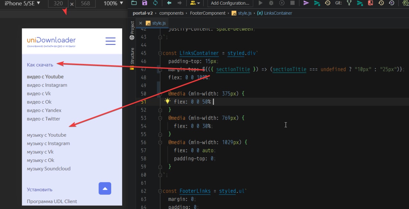409x209 pixels.
Task: Click the purple send arrow icon
Action: tap(306, 3)
